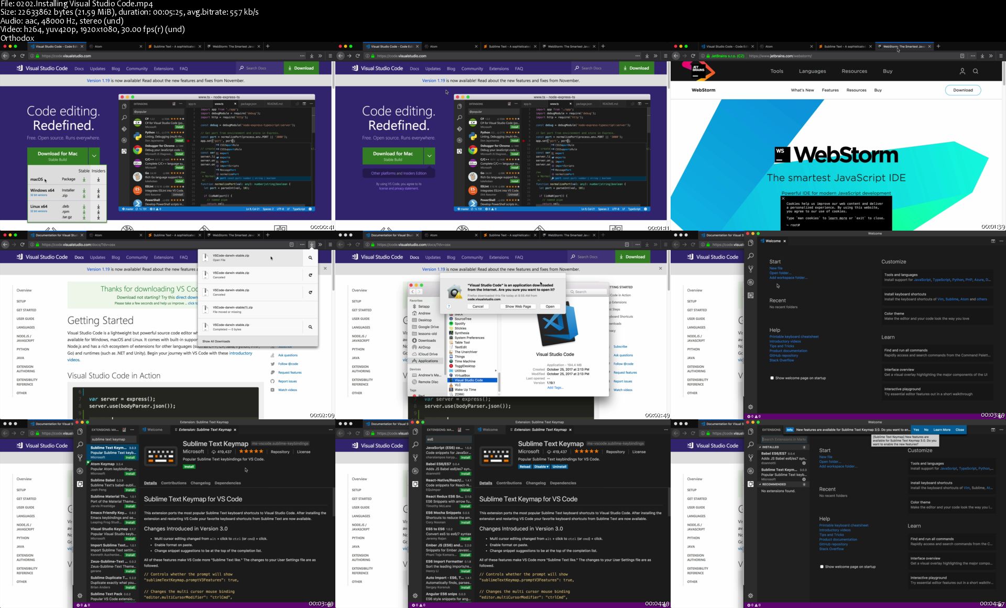Image resolution: width=1006 pixels, height=608 pixels.
Task: Switch to Welcome tab in 00:03:49 frame
Action: 155,430
